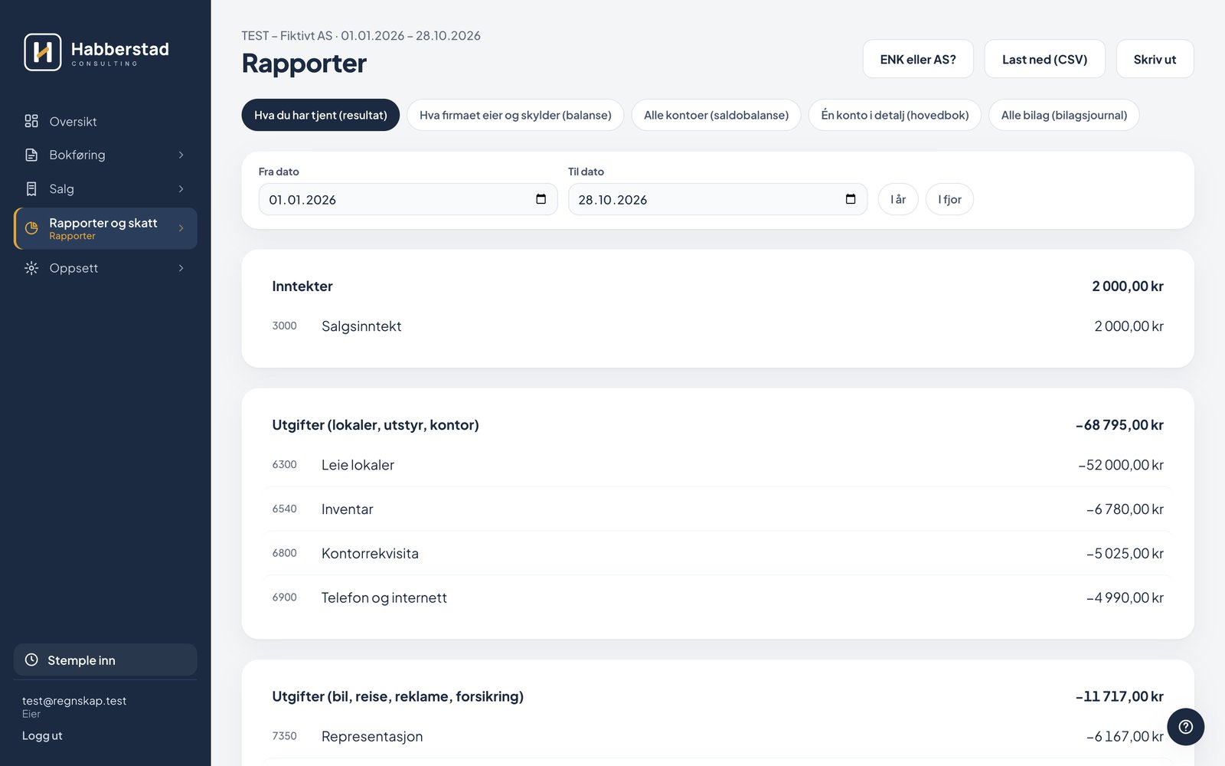This screenshot has height=766, width=1225.
Task: Expand the Salg menu chevron
Action: point(181,188)
